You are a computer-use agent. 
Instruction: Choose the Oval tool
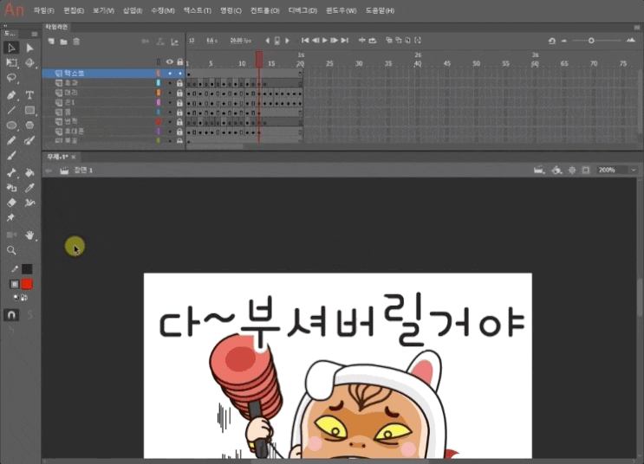tap(11, 126)
